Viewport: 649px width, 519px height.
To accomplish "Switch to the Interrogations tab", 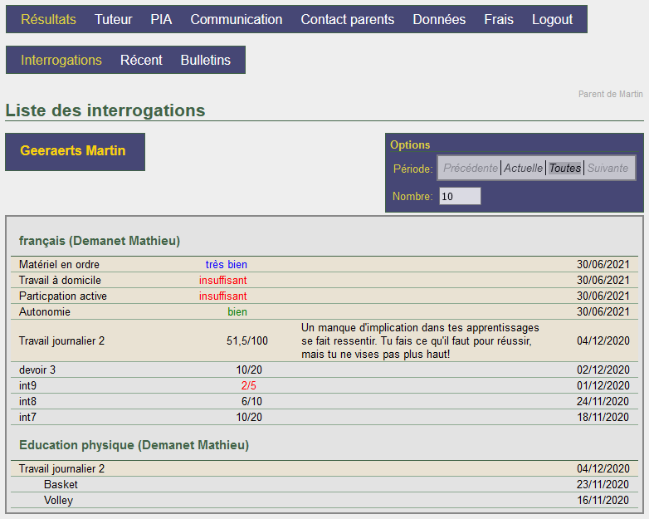I will (x=61, y=60).
